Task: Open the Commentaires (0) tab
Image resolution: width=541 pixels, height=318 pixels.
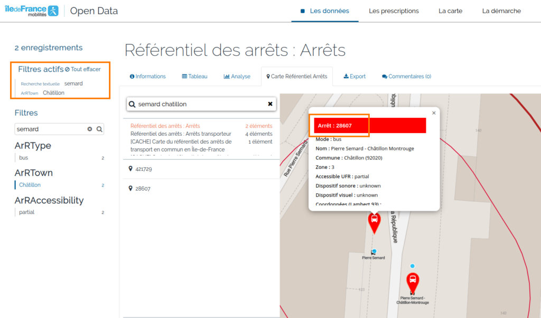Action: (406, 77)
